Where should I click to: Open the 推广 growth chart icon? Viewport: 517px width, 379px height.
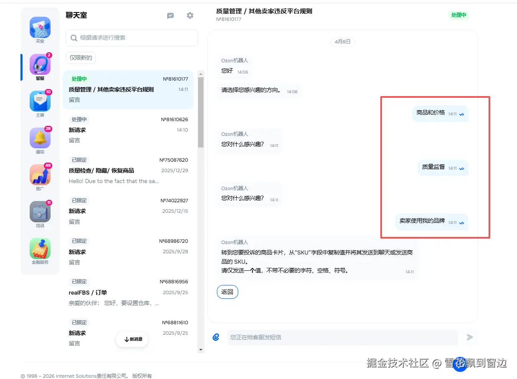(x=40, y=175)
